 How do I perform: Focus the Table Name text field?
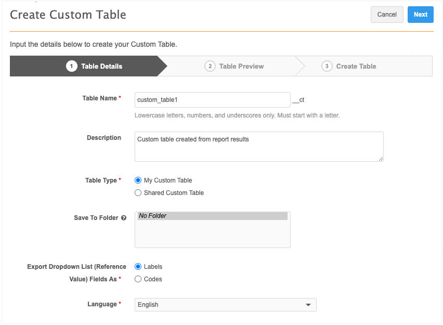pos(212,99)
